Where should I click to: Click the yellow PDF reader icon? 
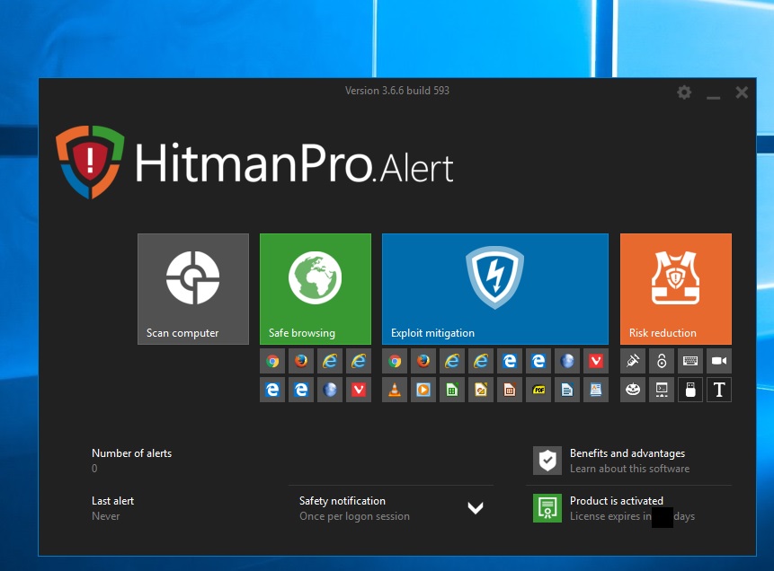tap(538, 390)
